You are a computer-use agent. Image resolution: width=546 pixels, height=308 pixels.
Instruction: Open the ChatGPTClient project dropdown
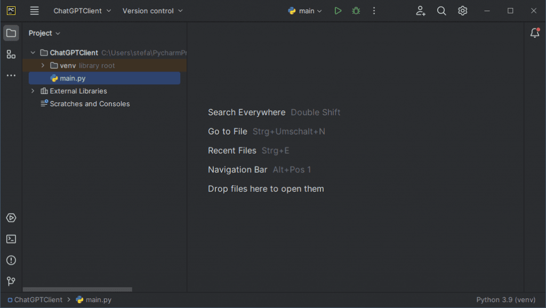pos(82,11)
